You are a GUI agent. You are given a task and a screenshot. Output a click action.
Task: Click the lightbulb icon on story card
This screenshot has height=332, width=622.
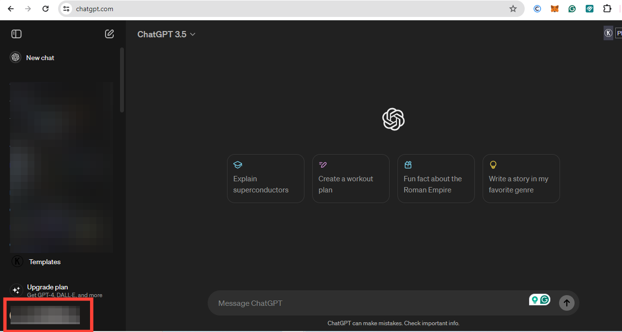(x=493, y=165)
